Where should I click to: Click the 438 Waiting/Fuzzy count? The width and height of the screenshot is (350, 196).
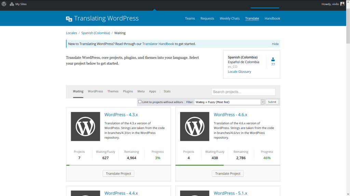(x=215, y=158)
